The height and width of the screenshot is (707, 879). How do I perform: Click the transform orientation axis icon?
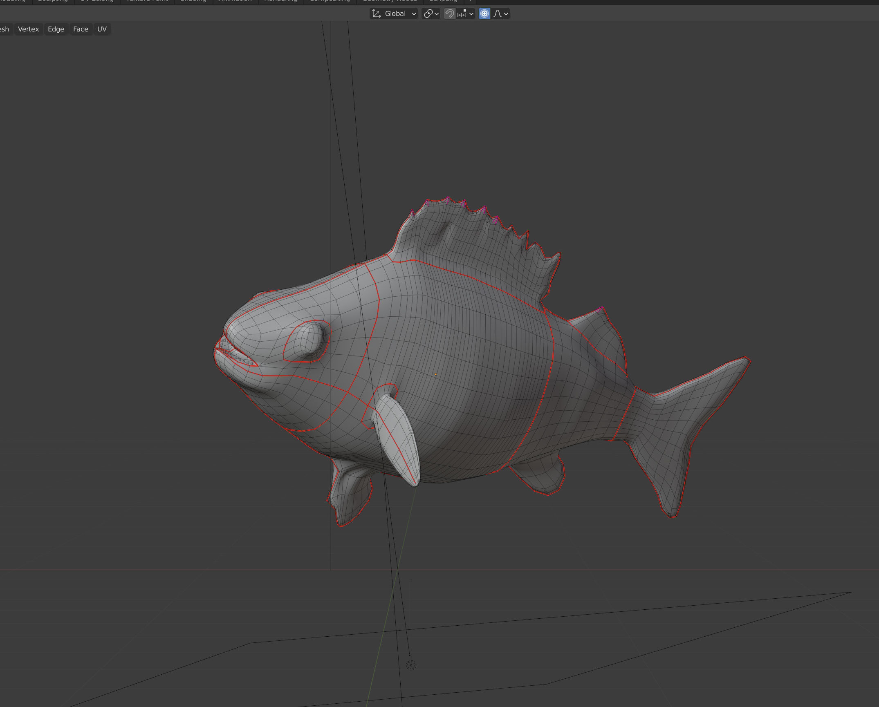376,13
